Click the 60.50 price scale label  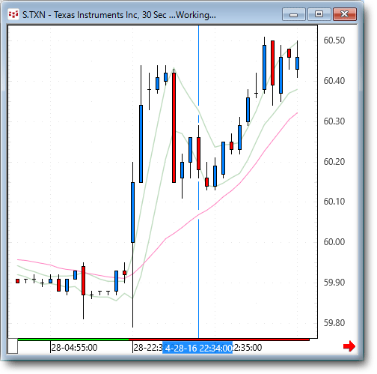pos(334,40)
